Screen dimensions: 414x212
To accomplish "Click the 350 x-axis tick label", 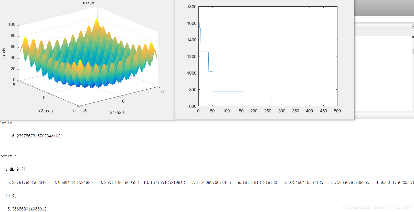I will click(296, 111).
